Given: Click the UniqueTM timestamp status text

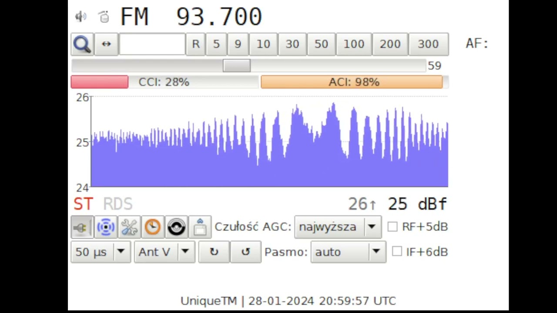Looking at the screenshot, I should point(288,301).
